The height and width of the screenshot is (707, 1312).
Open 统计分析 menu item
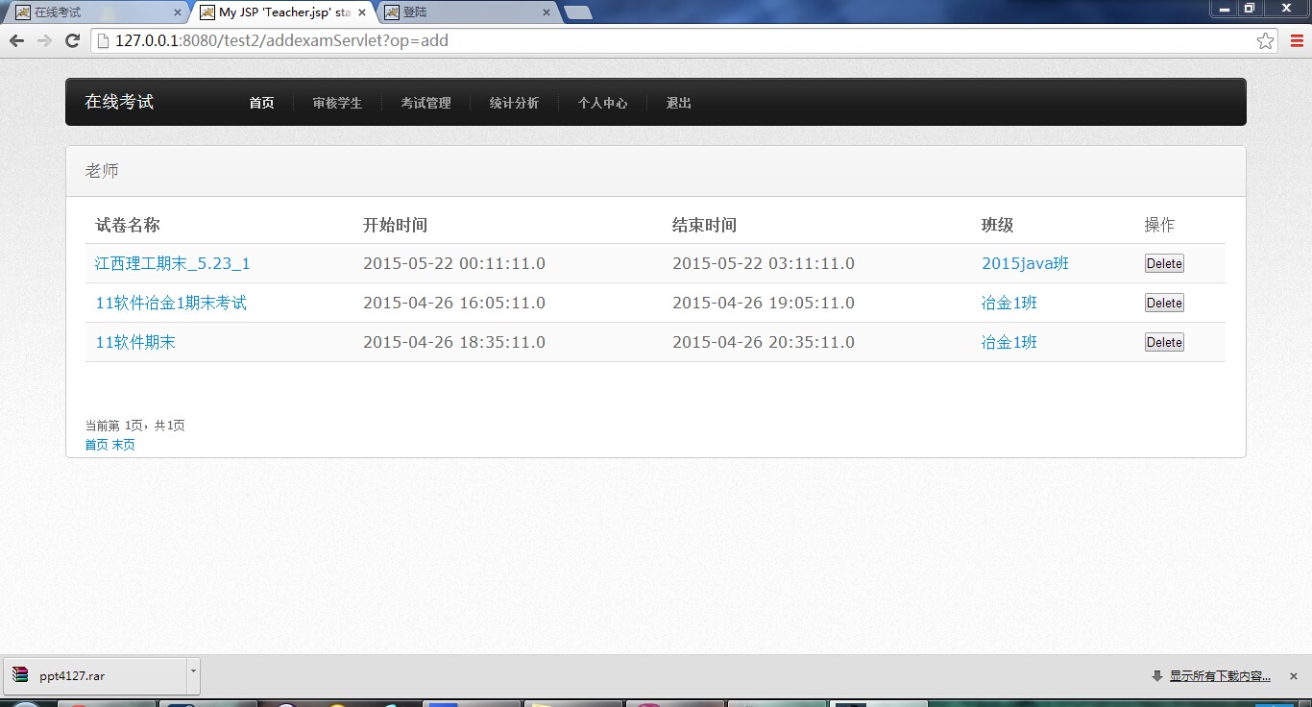tap(514, 103)
